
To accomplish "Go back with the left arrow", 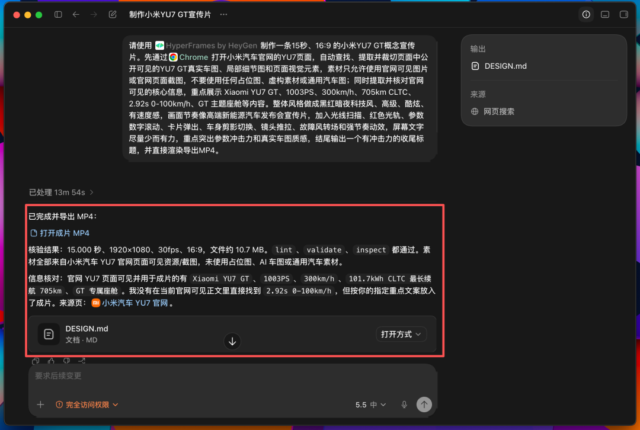I will (x=76, y=14).
